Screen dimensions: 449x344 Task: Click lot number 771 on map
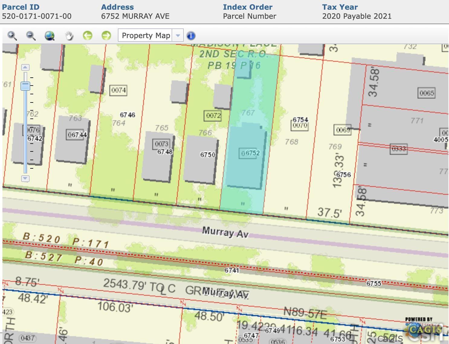(x=417, y=121)
